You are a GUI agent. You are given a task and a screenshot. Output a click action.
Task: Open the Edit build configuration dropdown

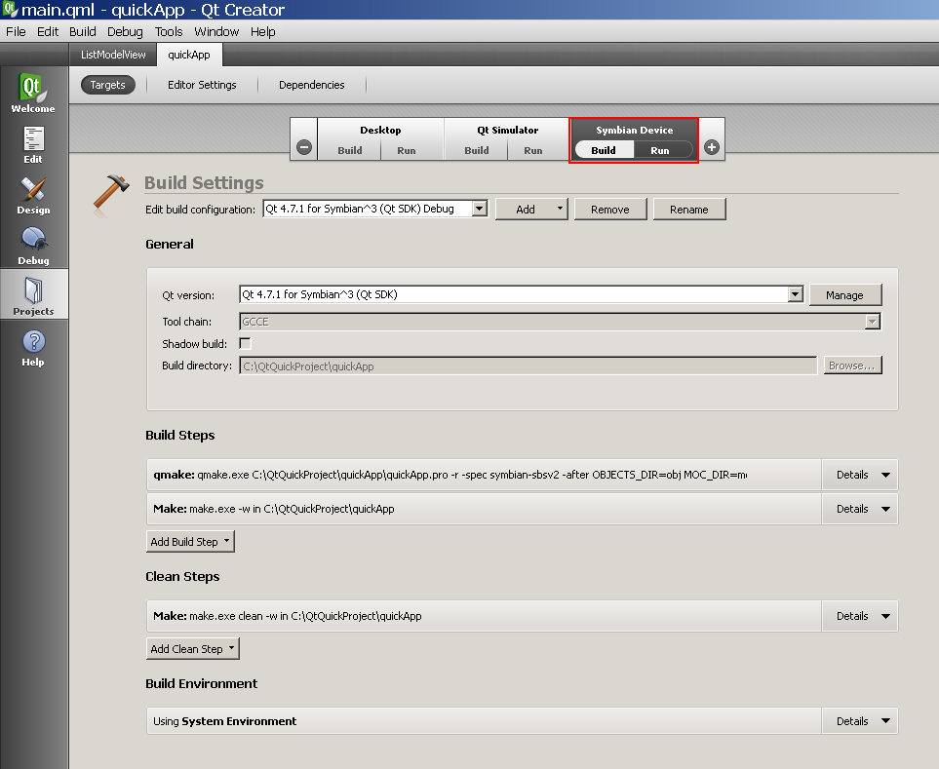coord(374,209)
